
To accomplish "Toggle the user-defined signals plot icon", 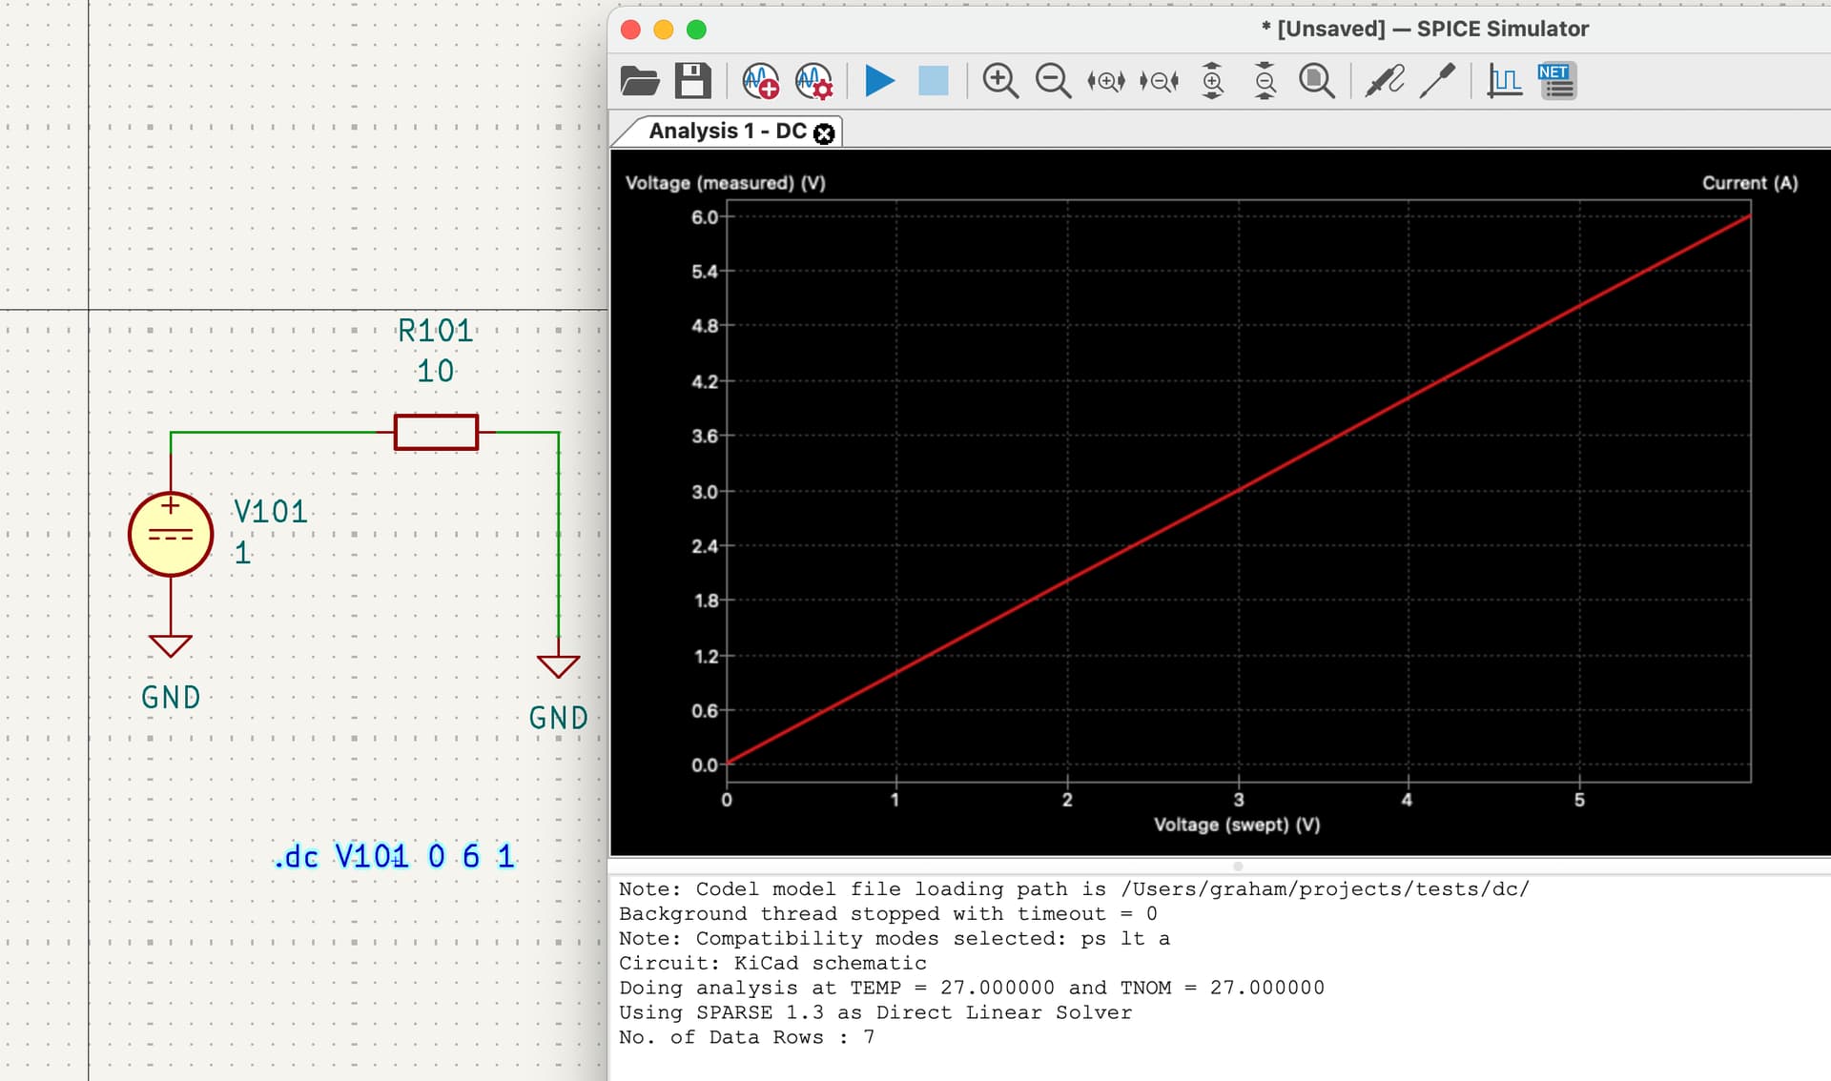I will point(1504,81).
